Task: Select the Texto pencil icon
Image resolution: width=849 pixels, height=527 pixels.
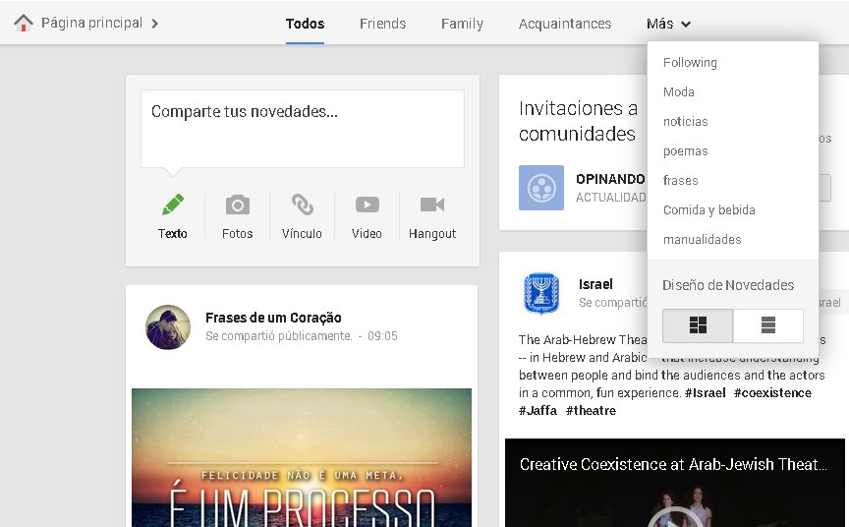Action: click(x=173, y=205)
